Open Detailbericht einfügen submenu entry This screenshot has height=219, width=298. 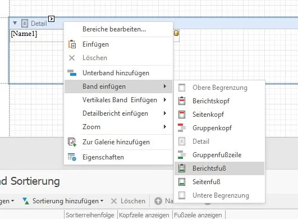118,113
